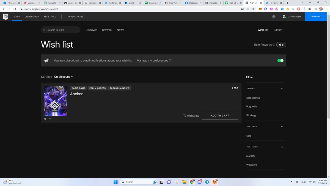Image resolution: width=330 pixels, height=186 pixels.
Task: Click ADD TO CART for Apeiron
Action: tap(220, 115)
